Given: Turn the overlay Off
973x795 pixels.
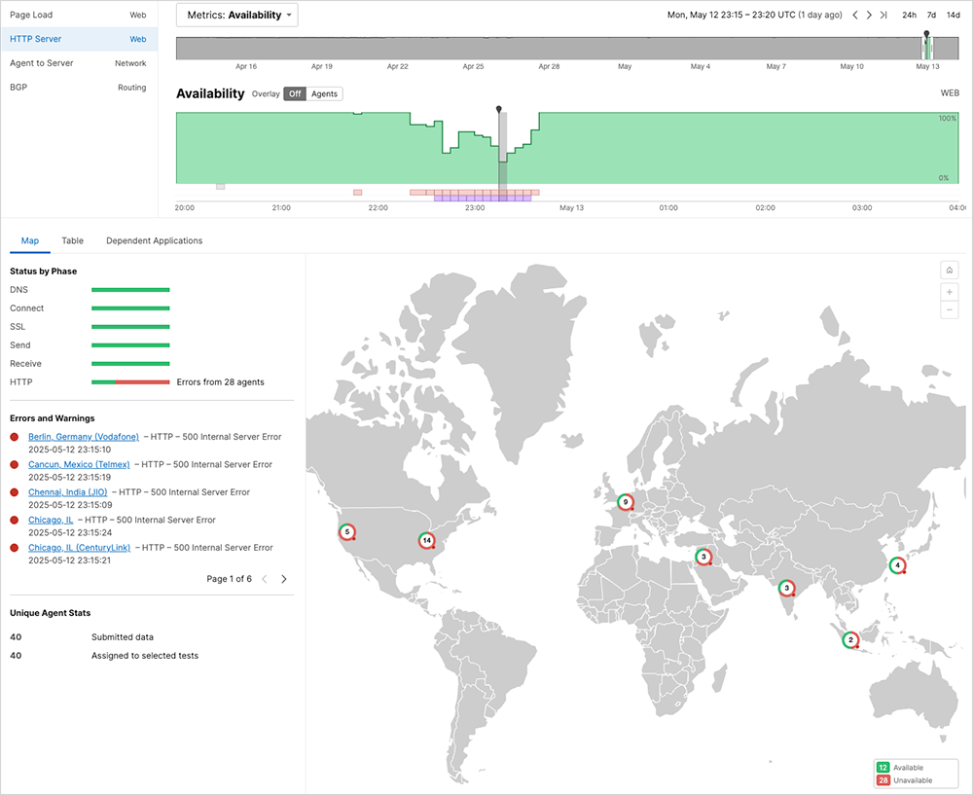Looking at the screenshot, I should click(295, 94).
